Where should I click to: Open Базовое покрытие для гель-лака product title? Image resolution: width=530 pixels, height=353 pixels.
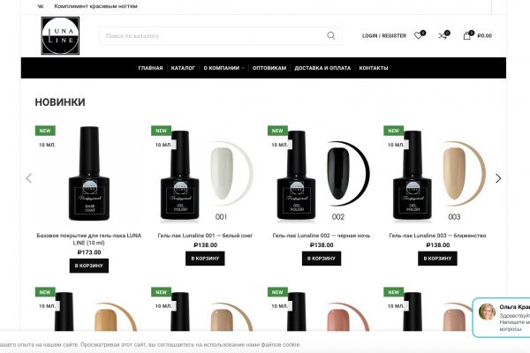point(89,239)
